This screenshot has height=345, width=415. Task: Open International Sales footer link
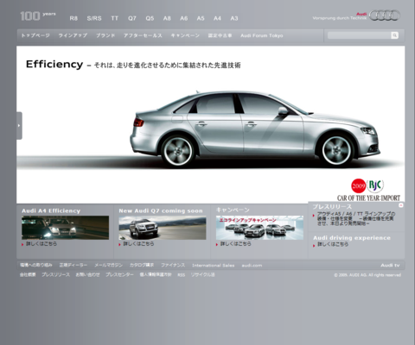pyautogui.click(x=214, y=266)
